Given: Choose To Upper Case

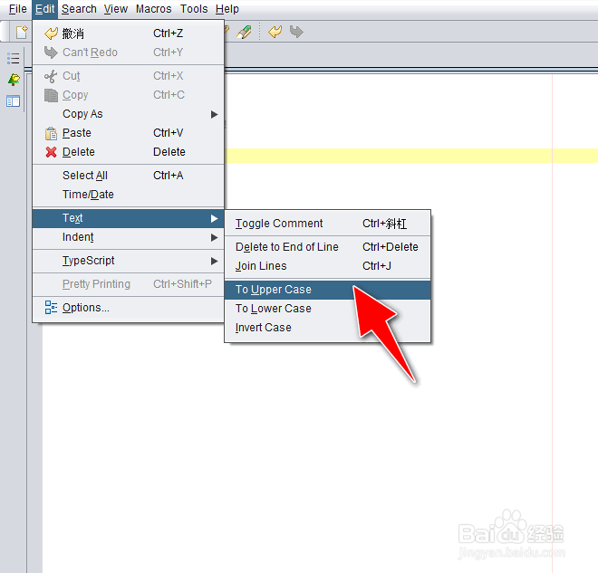Looking at the screenshot, I should pyautogui.click(x=328, y=290).
